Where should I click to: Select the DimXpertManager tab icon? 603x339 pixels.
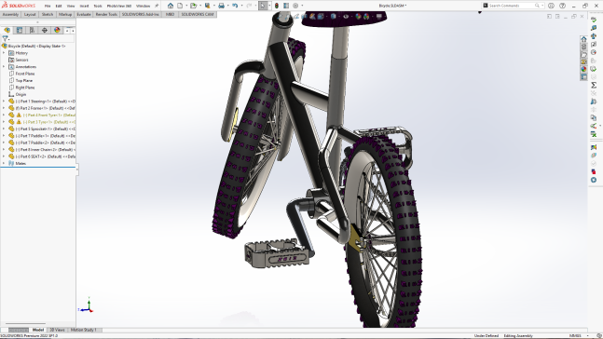(x=45, y=30)
